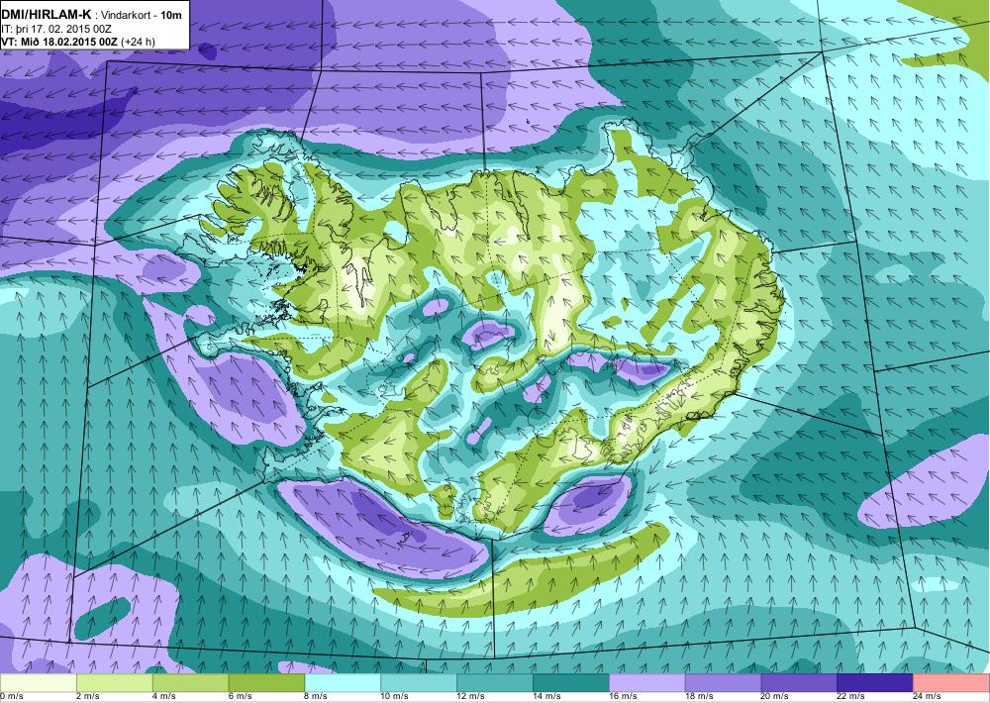The width and height of the screenshot is (990, 703).
Task: Pick the teal 12–14 m/s legend swatch
Action: point(495,683)
